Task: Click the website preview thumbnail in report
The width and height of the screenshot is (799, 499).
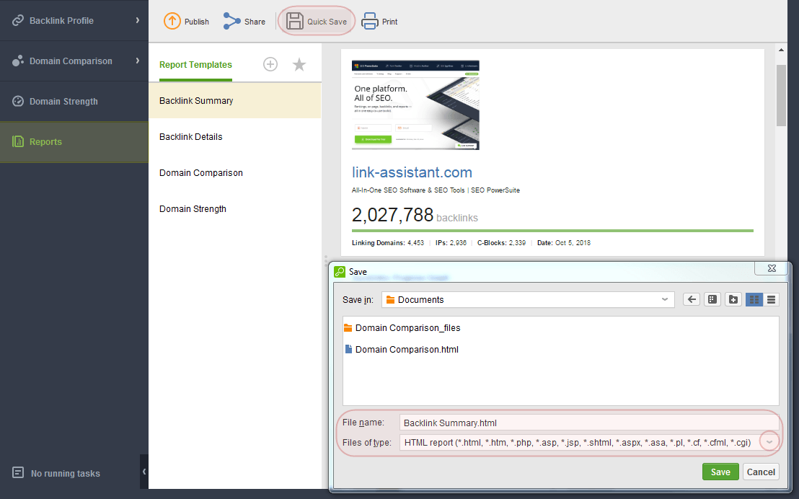Action: 415,105
